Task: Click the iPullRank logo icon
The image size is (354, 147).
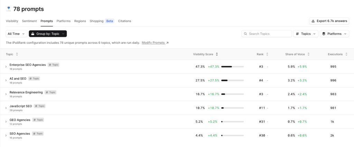Action: [9, 9]
